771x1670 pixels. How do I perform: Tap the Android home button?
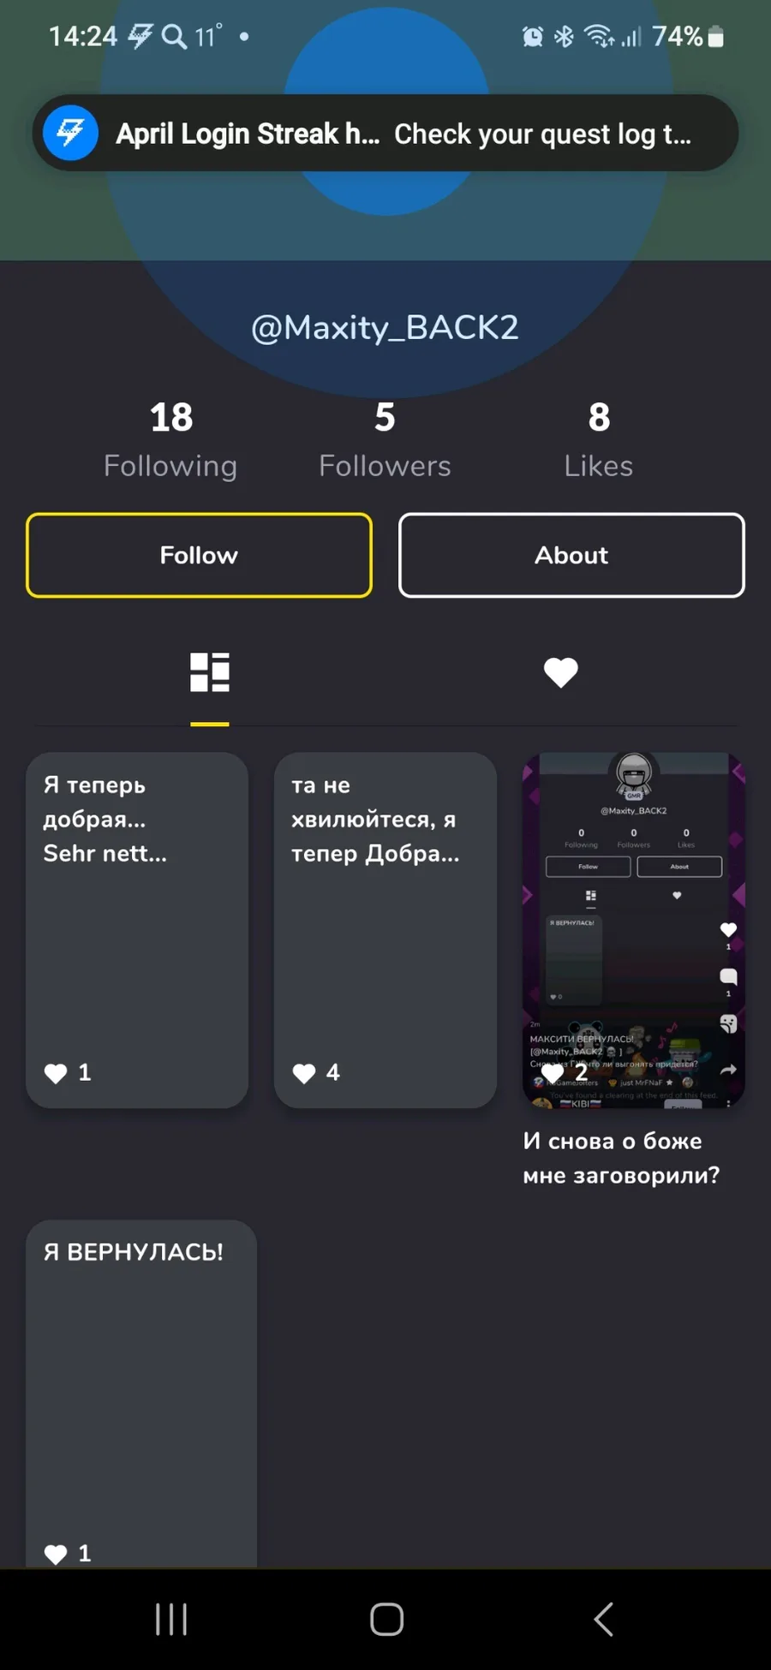coord(386,1619)
